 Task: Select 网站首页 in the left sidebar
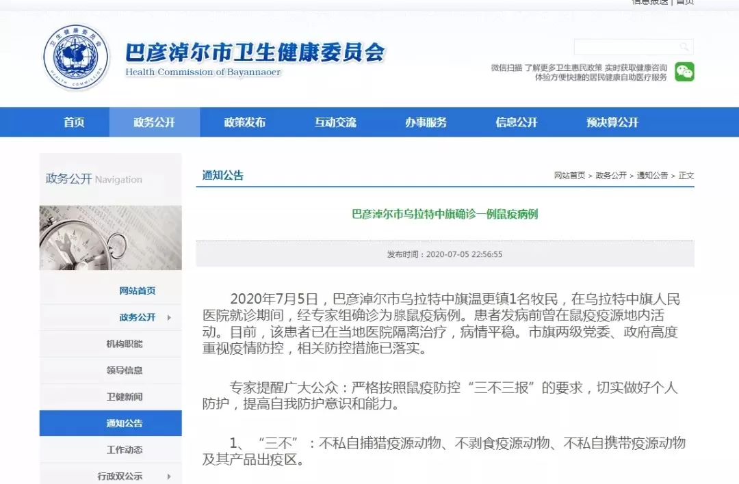(x=137, y=291)
